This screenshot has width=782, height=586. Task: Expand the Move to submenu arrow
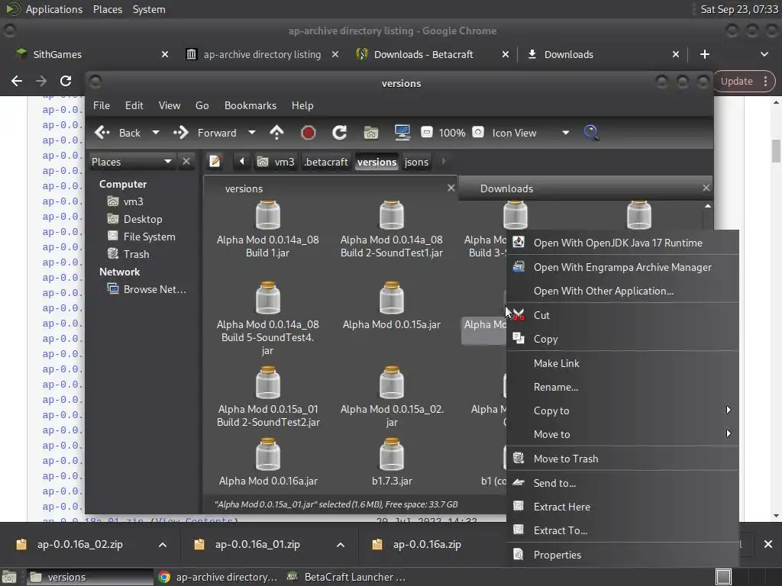point(728,433)
